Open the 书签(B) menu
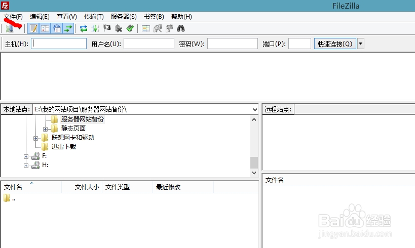The image size is (415, 248). pyautogui.click(x=154, y=17)
